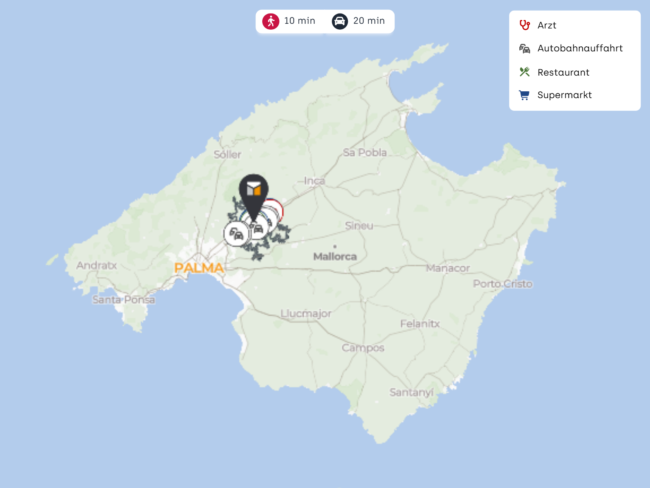Select Restaurant in the legend

point(563,73)
